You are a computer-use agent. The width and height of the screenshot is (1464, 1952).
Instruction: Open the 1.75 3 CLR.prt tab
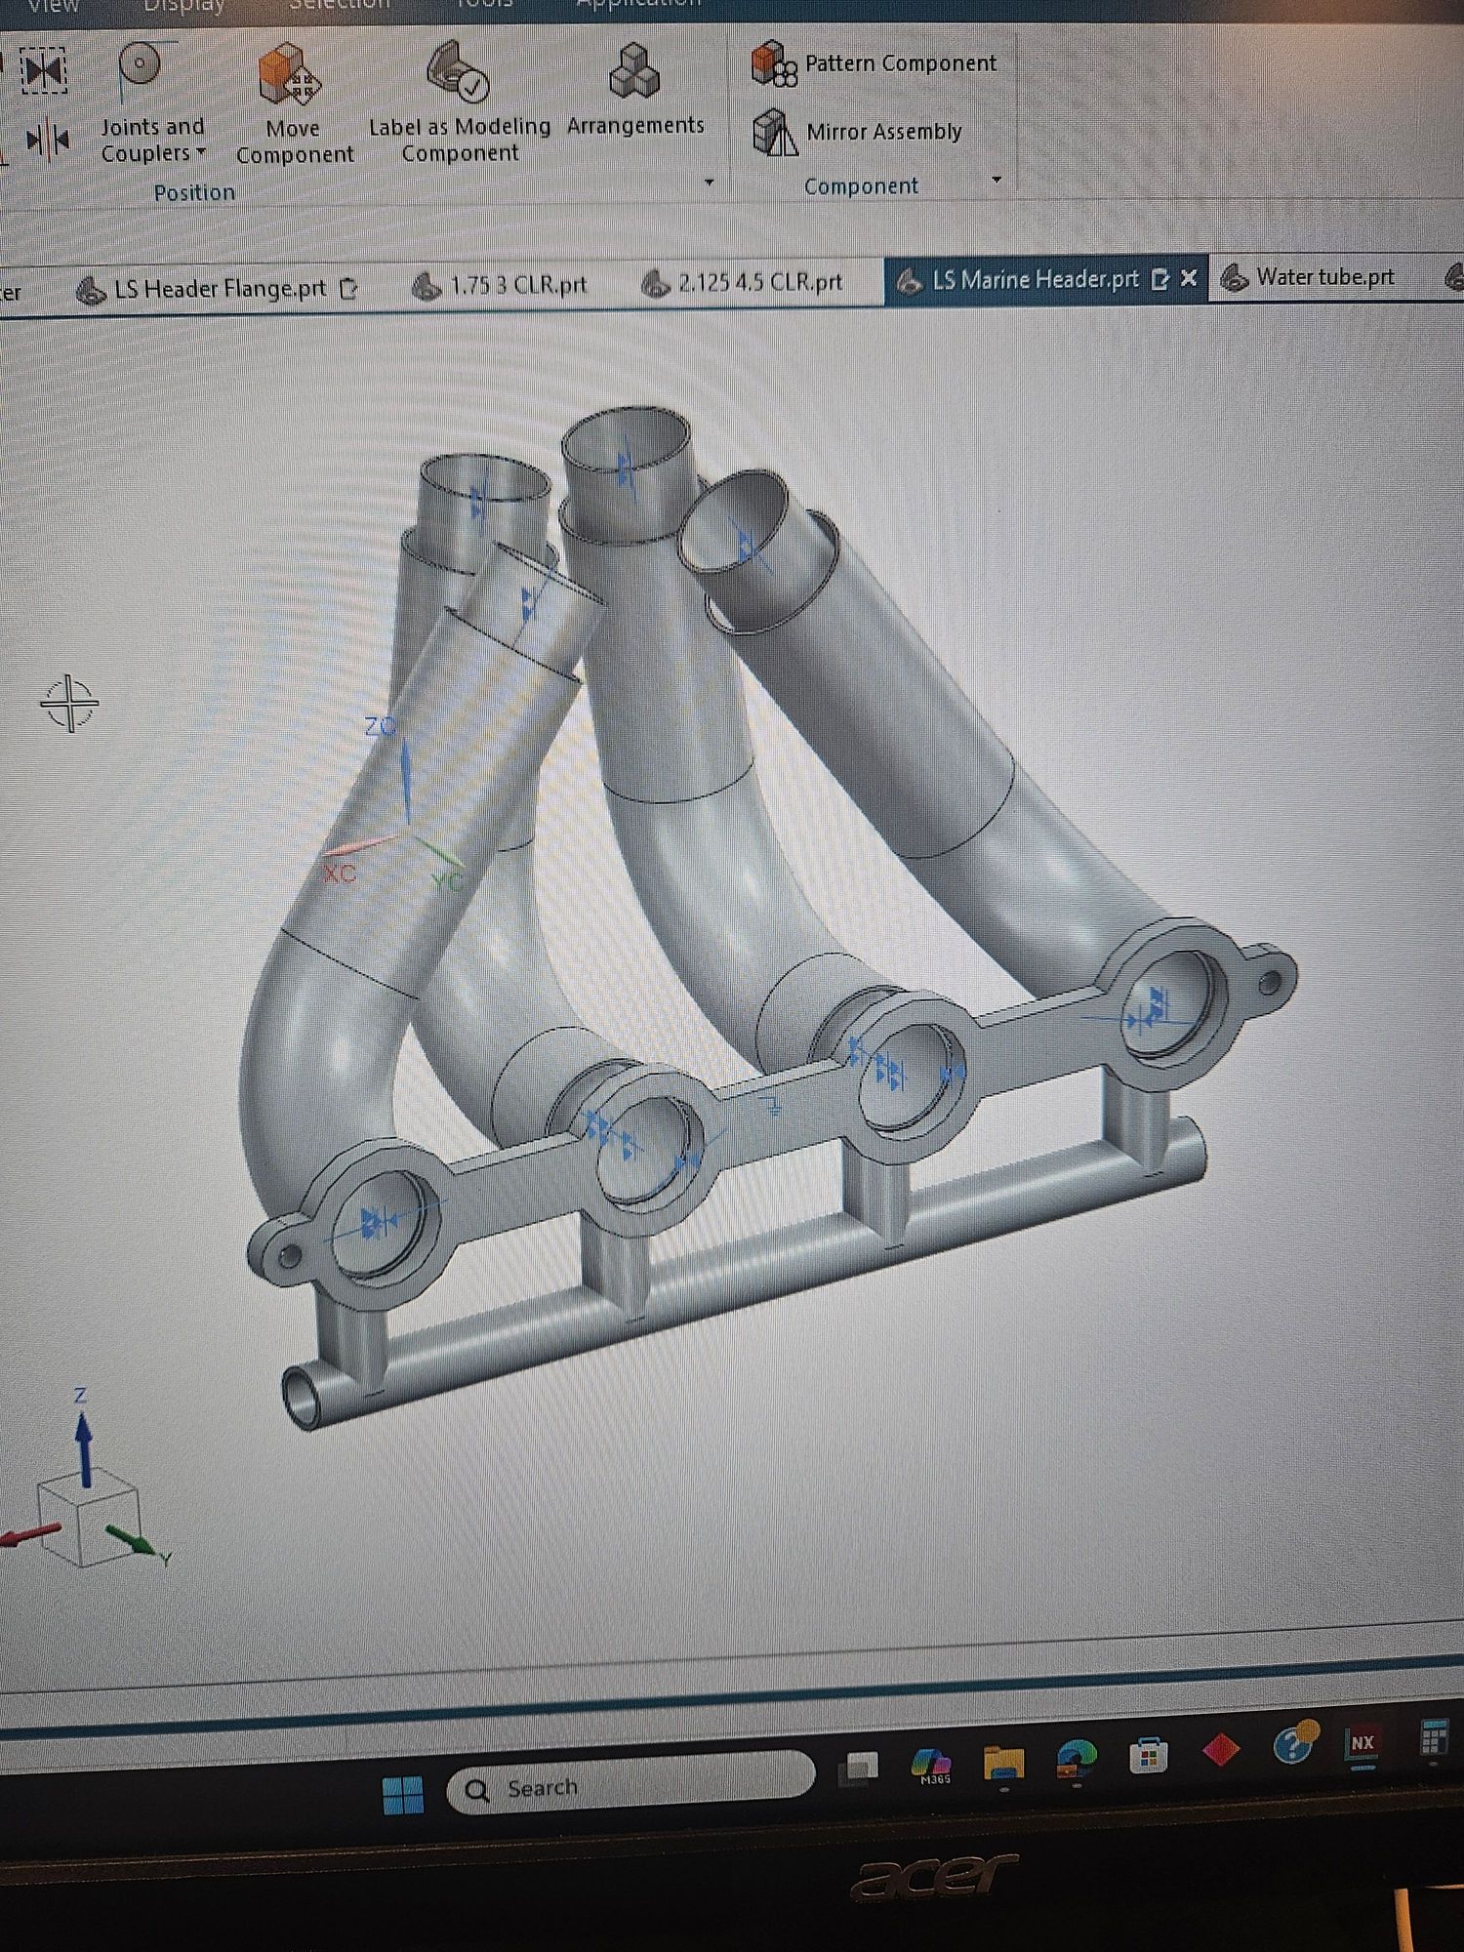tap(501, 286)
